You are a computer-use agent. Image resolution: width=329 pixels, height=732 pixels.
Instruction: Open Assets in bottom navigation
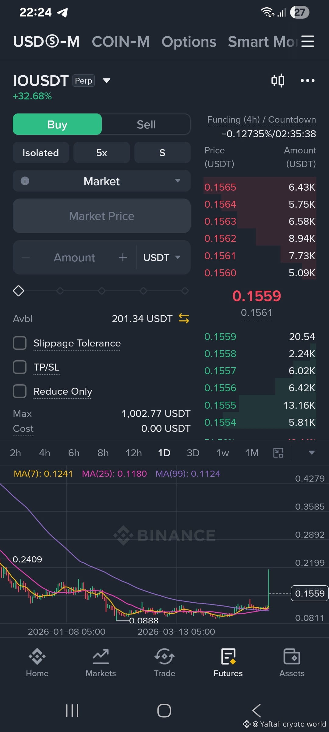pyautogui.click(x=292, y=662)
